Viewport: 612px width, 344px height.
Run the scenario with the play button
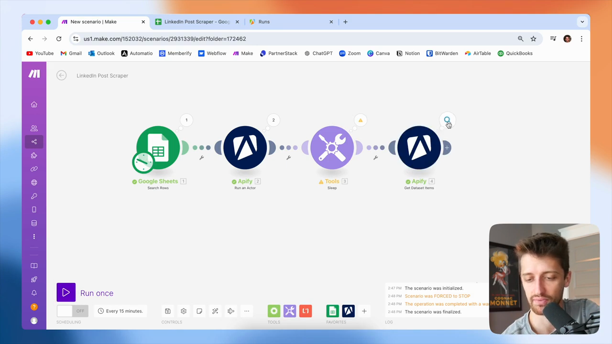[66, 293]
